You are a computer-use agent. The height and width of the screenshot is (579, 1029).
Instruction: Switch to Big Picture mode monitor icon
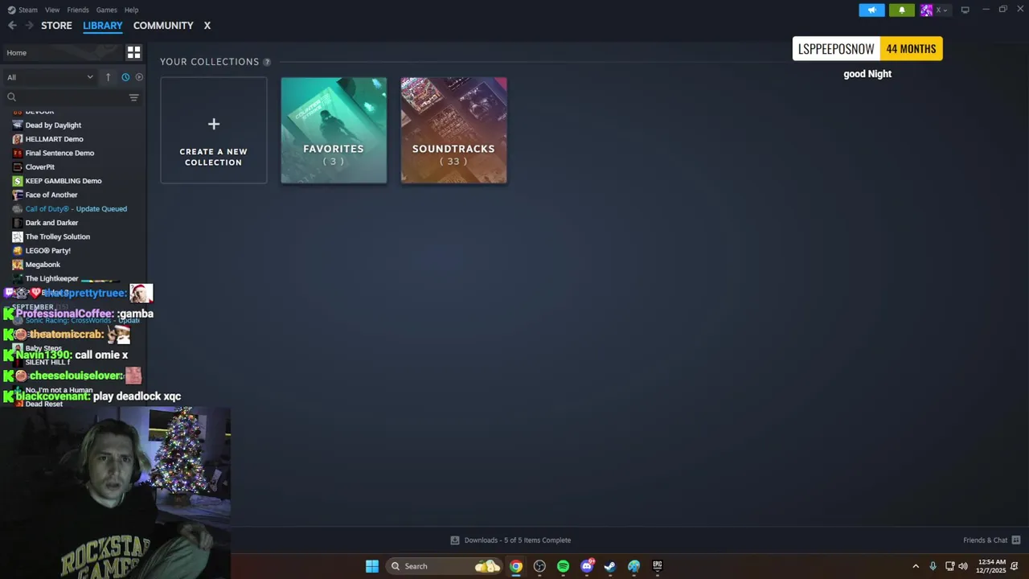[x=965, y=10]
